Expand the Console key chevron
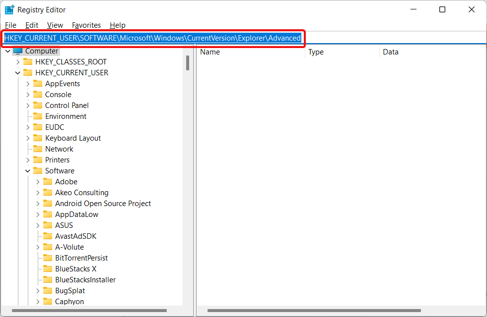This screenshot has height=317, width=487. 28,95
